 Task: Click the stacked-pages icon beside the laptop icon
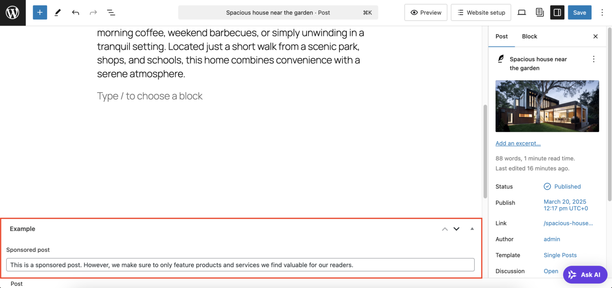[x=539, y=12]
